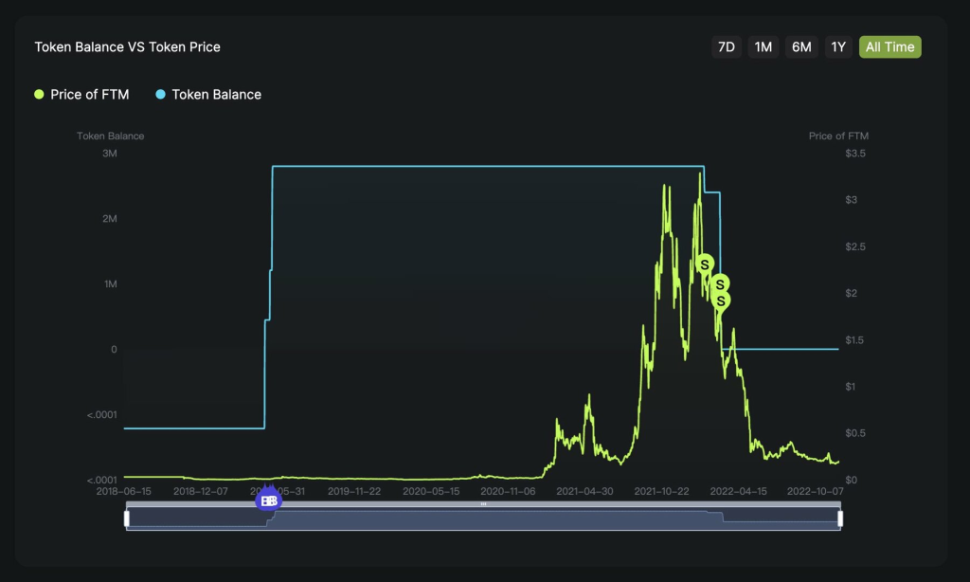
Task: Click the $0 price axis label
Action: click(x=852, y=480)
